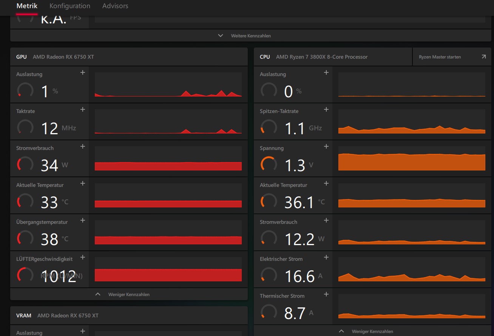Viewport: 494px width, 336px height.
Task: Click the GPU Taktrate gauge dial
Action: pyautogui.click(x=25, y=127)
